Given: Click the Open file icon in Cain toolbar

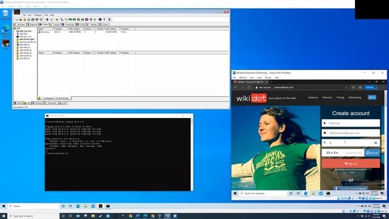Looking at the screenshot, I should point(17,19).
